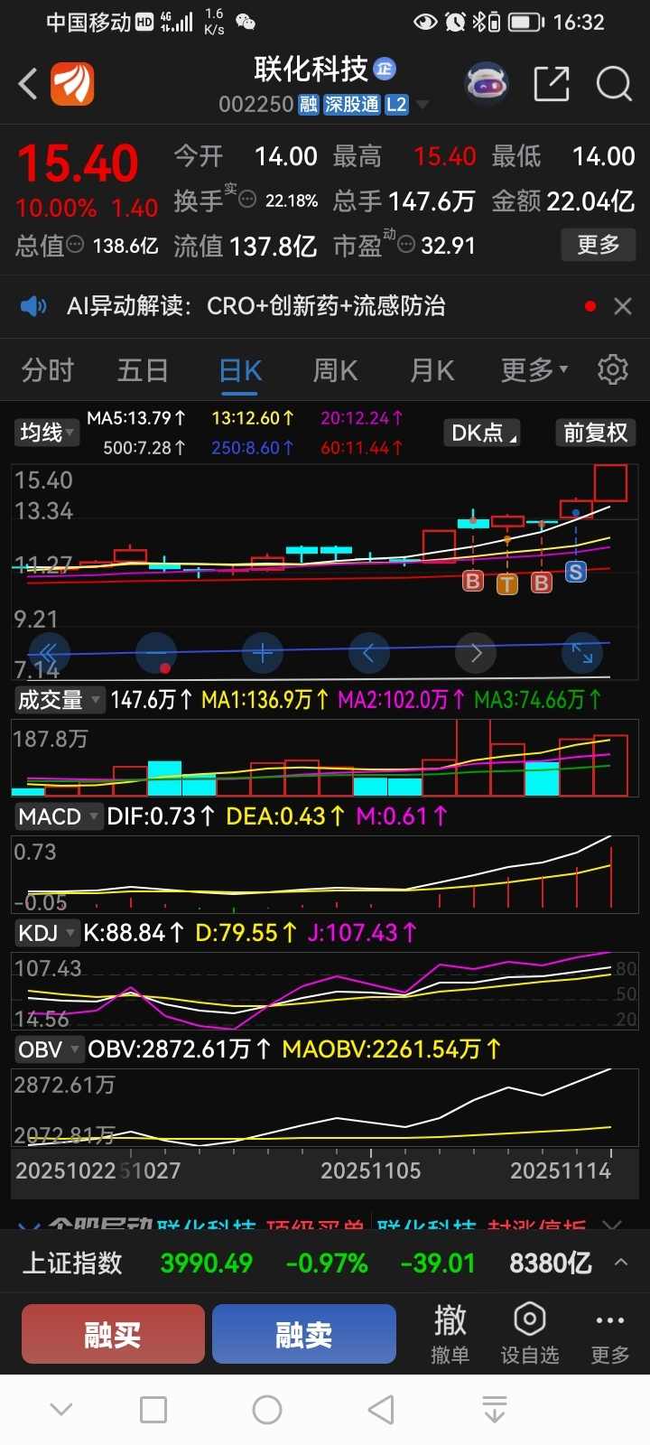Open the MACD indicator dropdown
This screenshot has height=1445, width=650.
[59, 816]
